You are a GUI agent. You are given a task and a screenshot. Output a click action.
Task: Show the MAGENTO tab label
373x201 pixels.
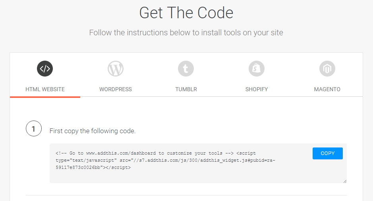point(327,89)
